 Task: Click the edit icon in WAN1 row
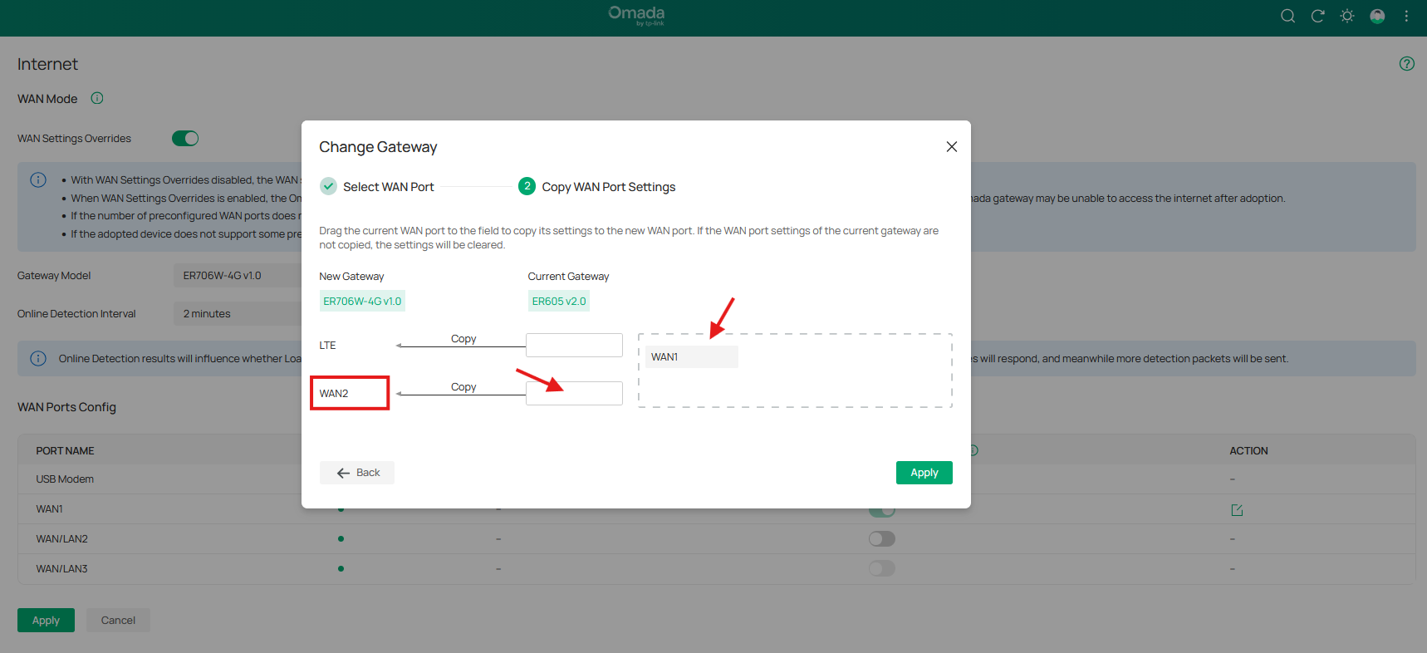coord(1237,509)
